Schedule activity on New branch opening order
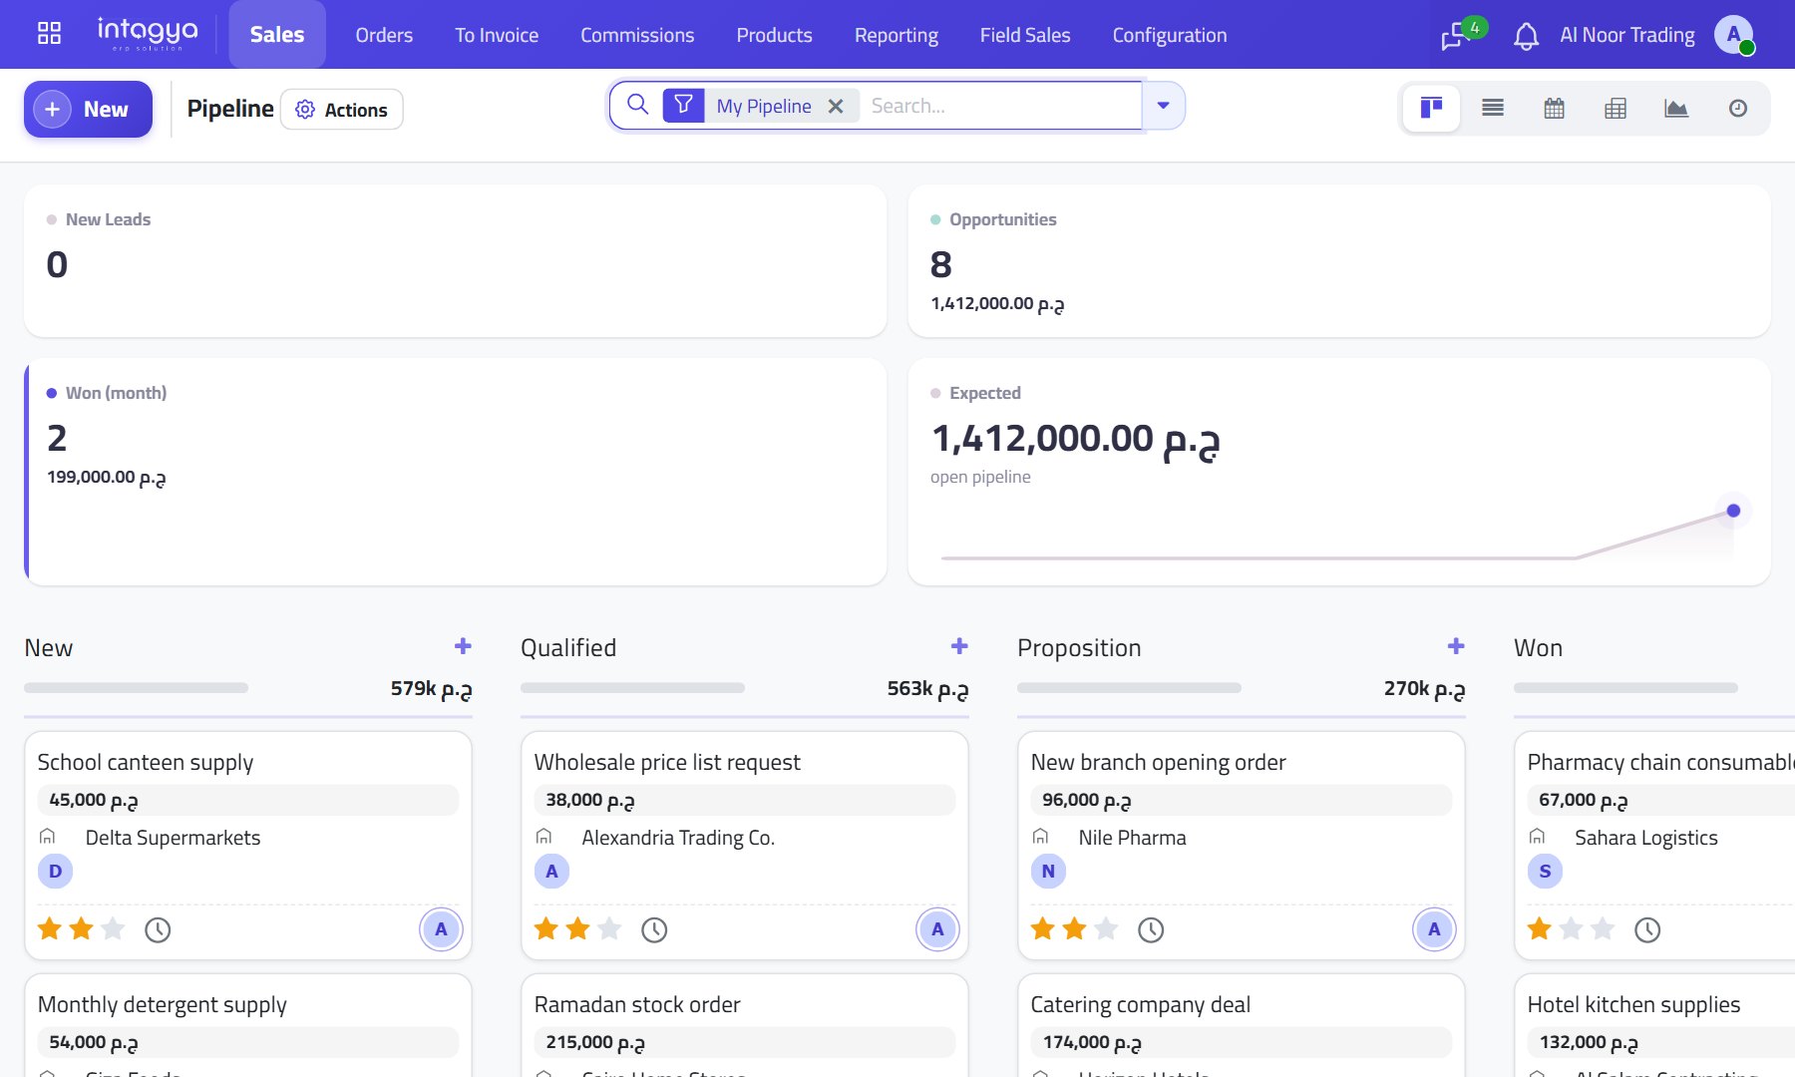This screenshot has width=1795, height=1077. [x=1151, y=930]
